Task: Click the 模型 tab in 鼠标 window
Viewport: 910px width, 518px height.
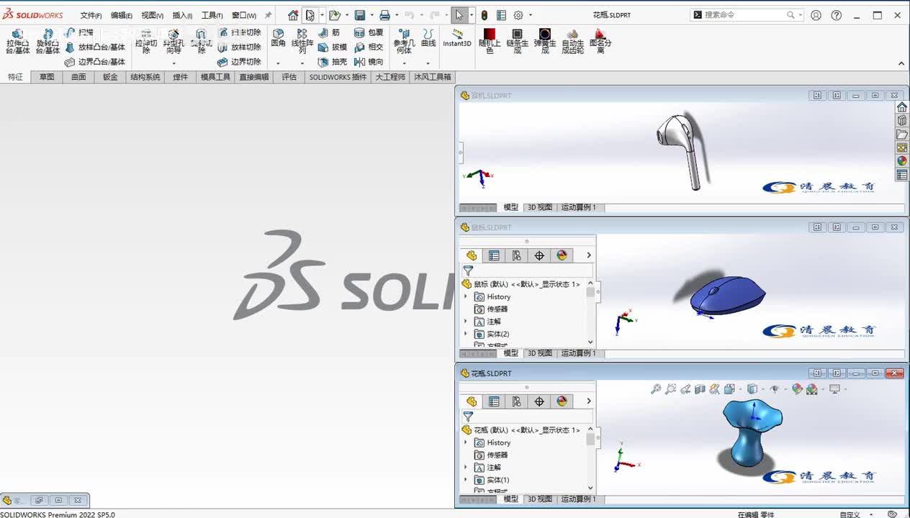Action: [x=510, y=353]
